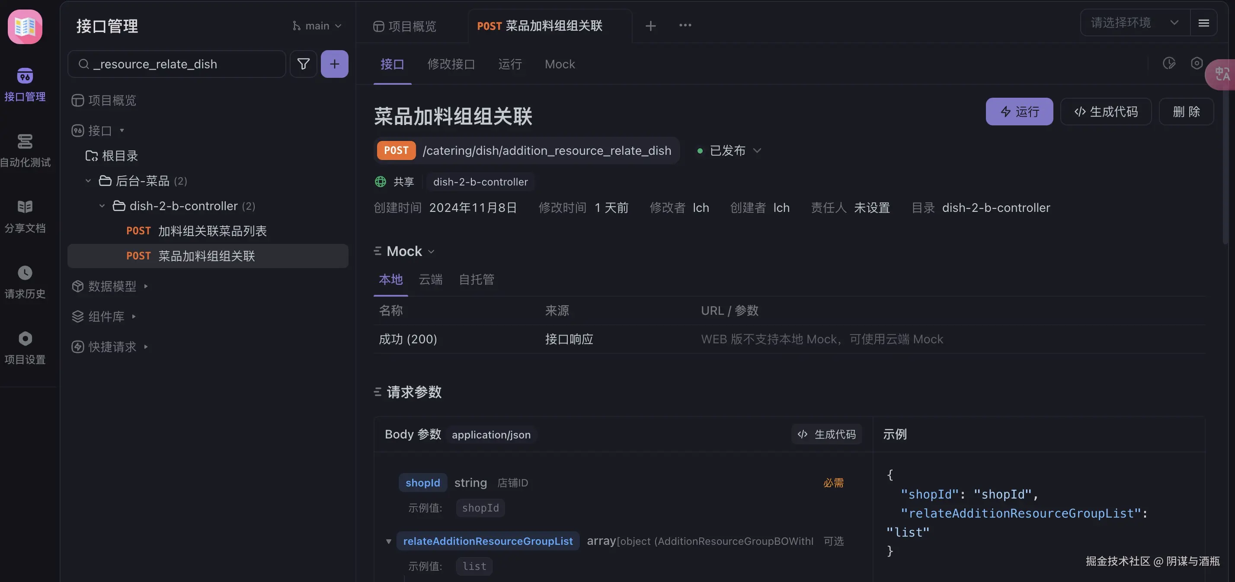1235x582 pixels.
Task: Switch the main branch selector
Action: click(317, 26)
